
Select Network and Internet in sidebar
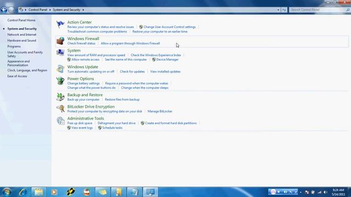pyautogui.click(x=22, y=34)
